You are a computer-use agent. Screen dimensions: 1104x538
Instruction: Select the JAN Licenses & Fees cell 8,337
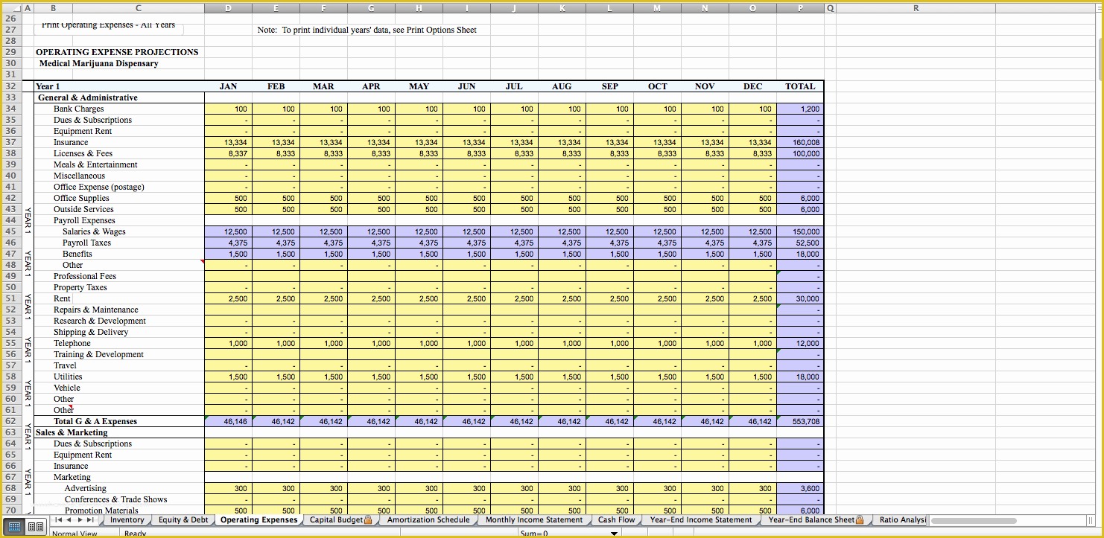[228, 153]
